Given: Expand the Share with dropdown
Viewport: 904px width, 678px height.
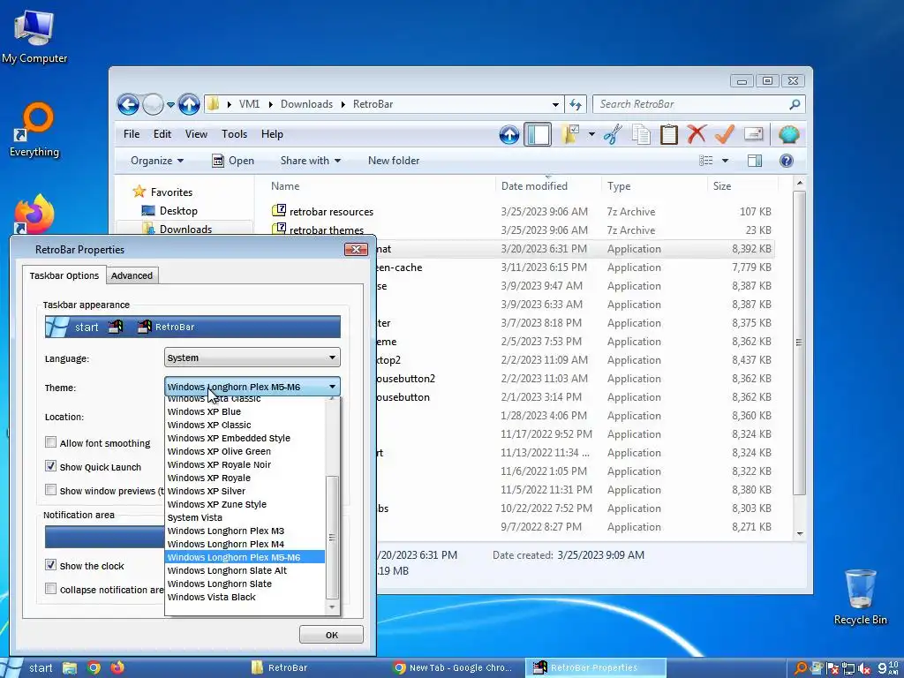Looking at the screenshot, I should pos(310,161).
